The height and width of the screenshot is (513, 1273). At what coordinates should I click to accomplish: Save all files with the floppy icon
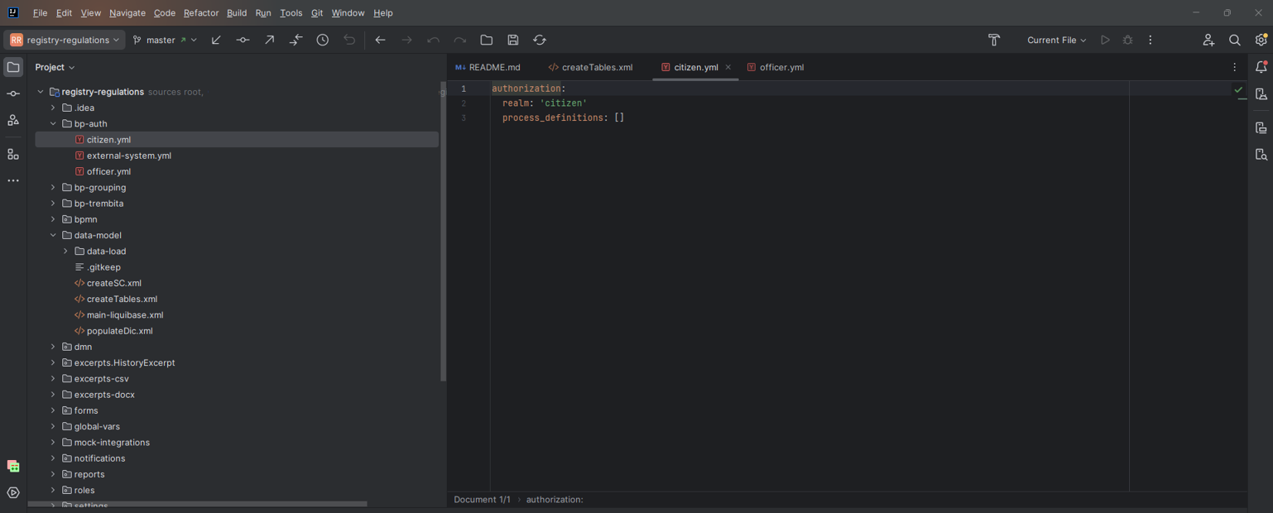tap(513, 40)
